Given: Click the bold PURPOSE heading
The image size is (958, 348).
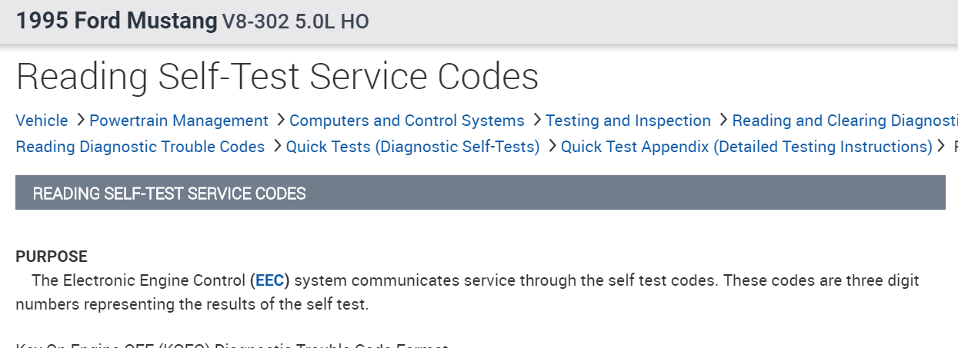Looking at the screenshot, I should [x=52, y=257].
